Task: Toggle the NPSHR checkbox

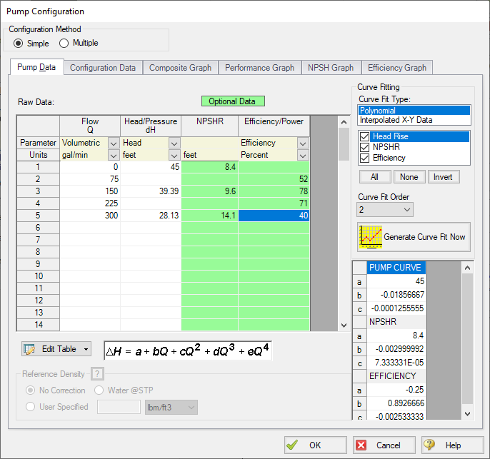Action: 364,147
